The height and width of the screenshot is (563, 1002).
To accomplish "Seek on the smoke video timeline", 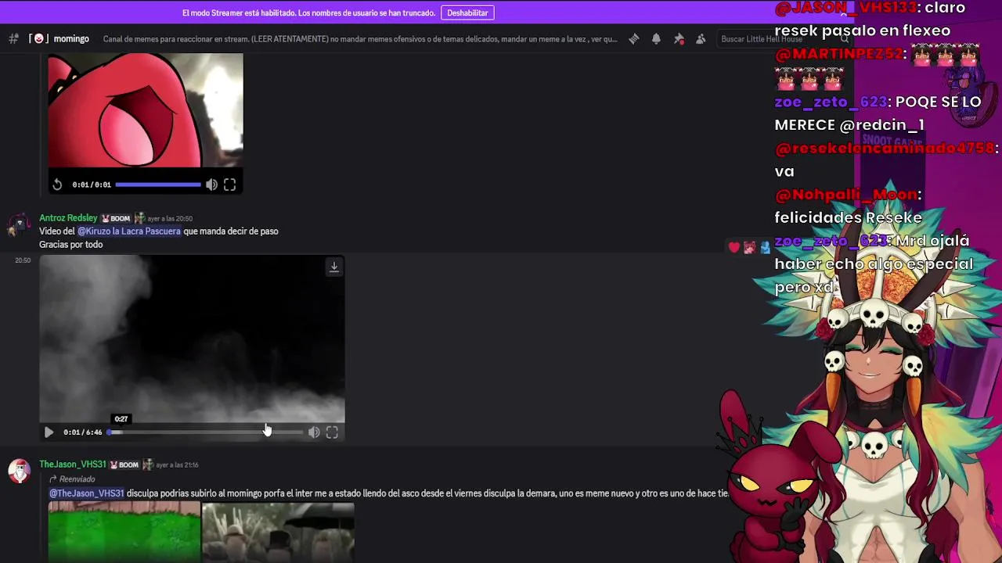I will point(205,432).
